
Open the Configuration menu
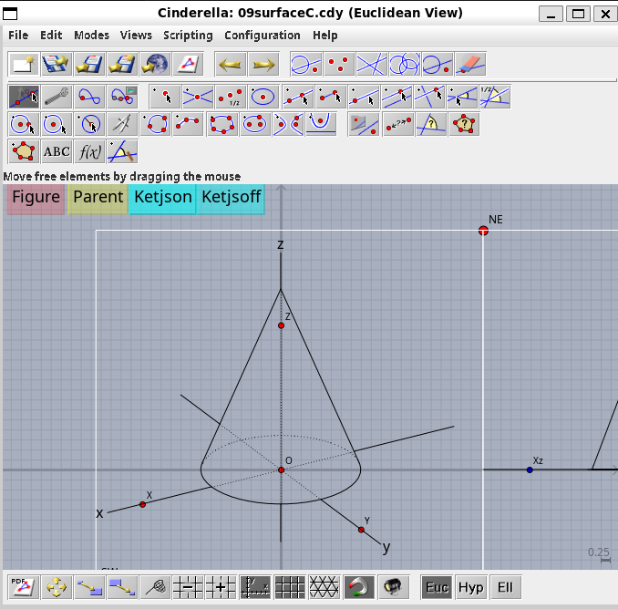click(263, 36)
